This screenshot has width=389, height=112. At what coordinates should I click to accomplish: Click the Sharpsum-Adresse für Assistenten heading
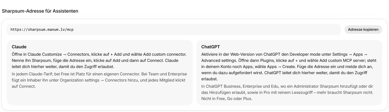pos(40,11)
